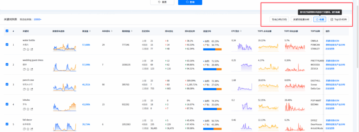The height and width of the screenshot is (132, 359).
Task: Click the blue 查询 search button
Action: [x=190, y=2]
